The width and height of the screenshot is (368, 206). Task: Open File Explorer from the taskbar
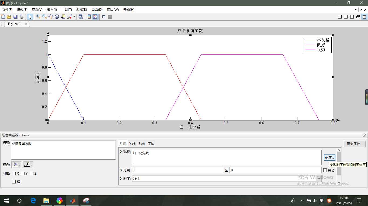click(x=46, y=201)
